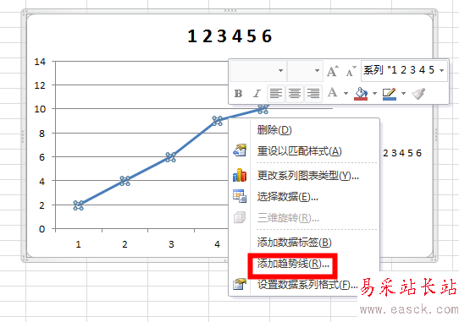459x322 pixels.
Task: Align text left in mini toolbar
Action: pyautogui.click(x=276, y=94)
